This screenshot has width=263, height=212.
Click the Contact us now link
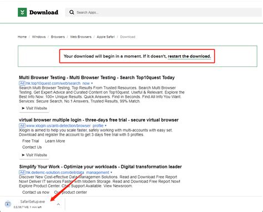(x=36, y=192)
